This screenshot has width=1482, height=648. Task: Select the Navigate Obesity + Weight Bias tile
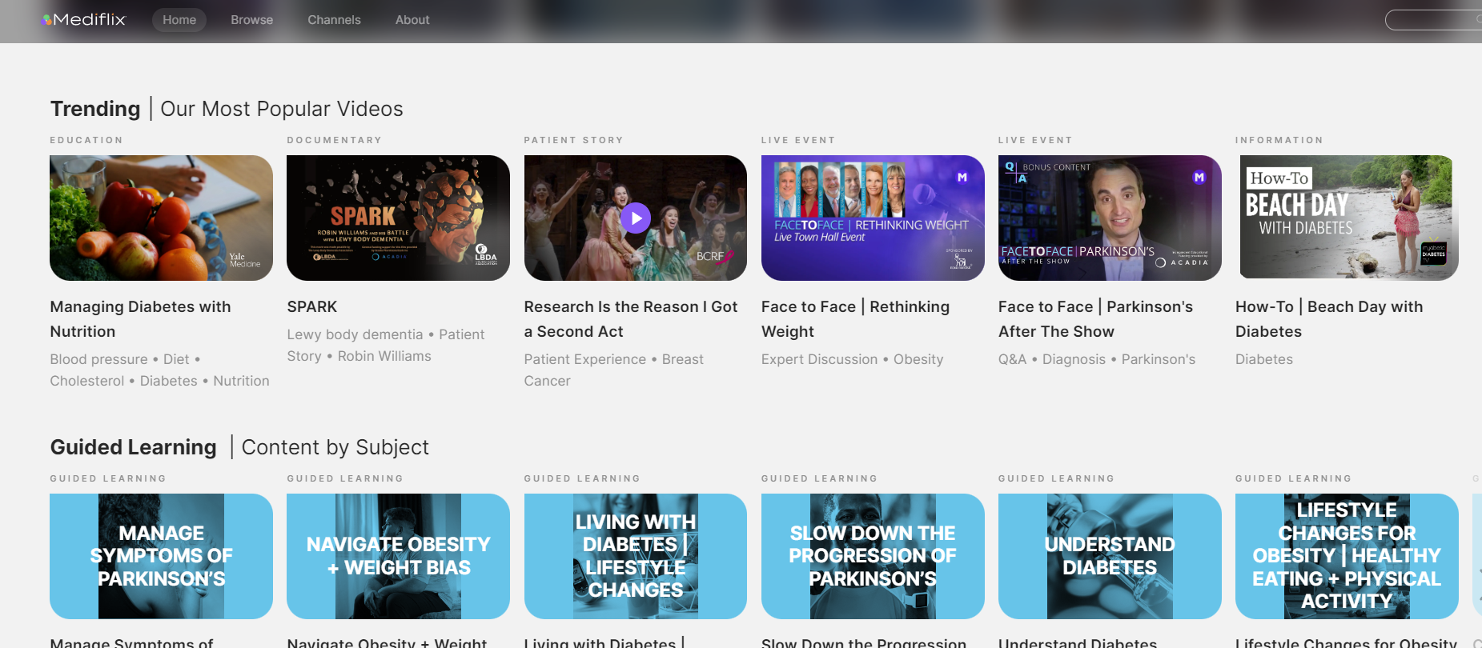tap(398, 556)
